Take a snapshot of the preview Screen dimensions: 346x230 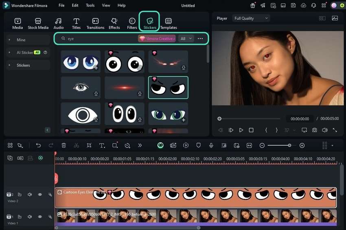point(314,130)
